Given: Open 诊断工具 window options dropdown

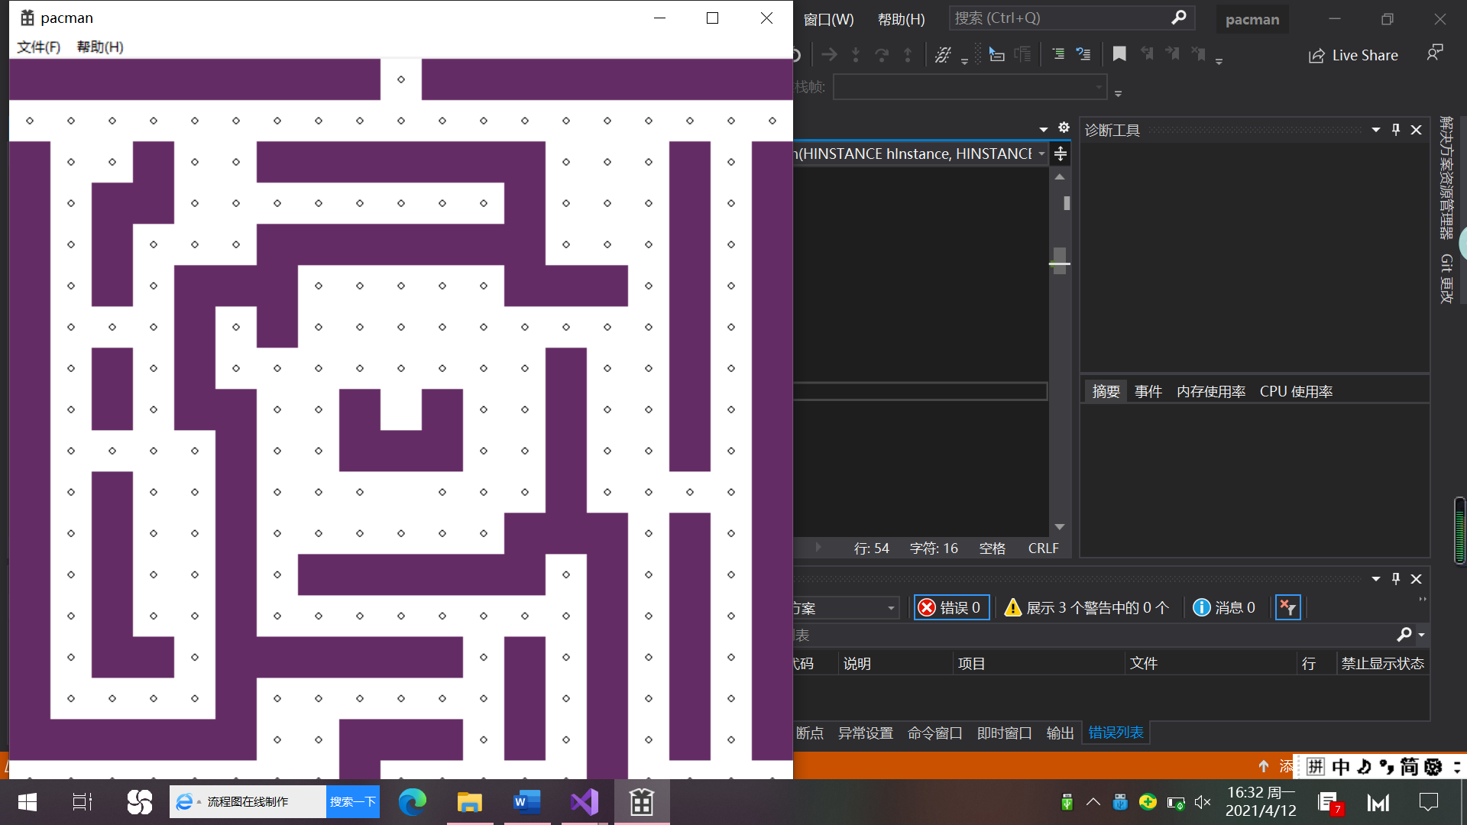Looking at the screenshot, I should click(x=1376, y=130).
